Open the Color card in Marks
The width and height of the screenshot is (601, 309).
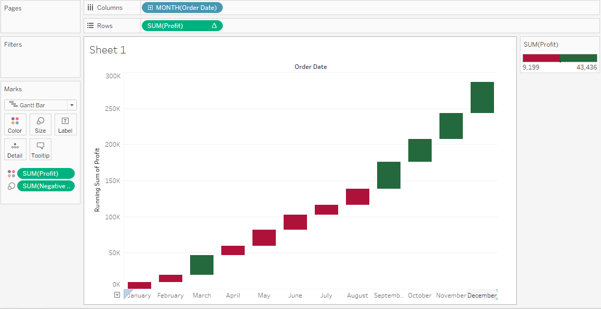[16, 124]
